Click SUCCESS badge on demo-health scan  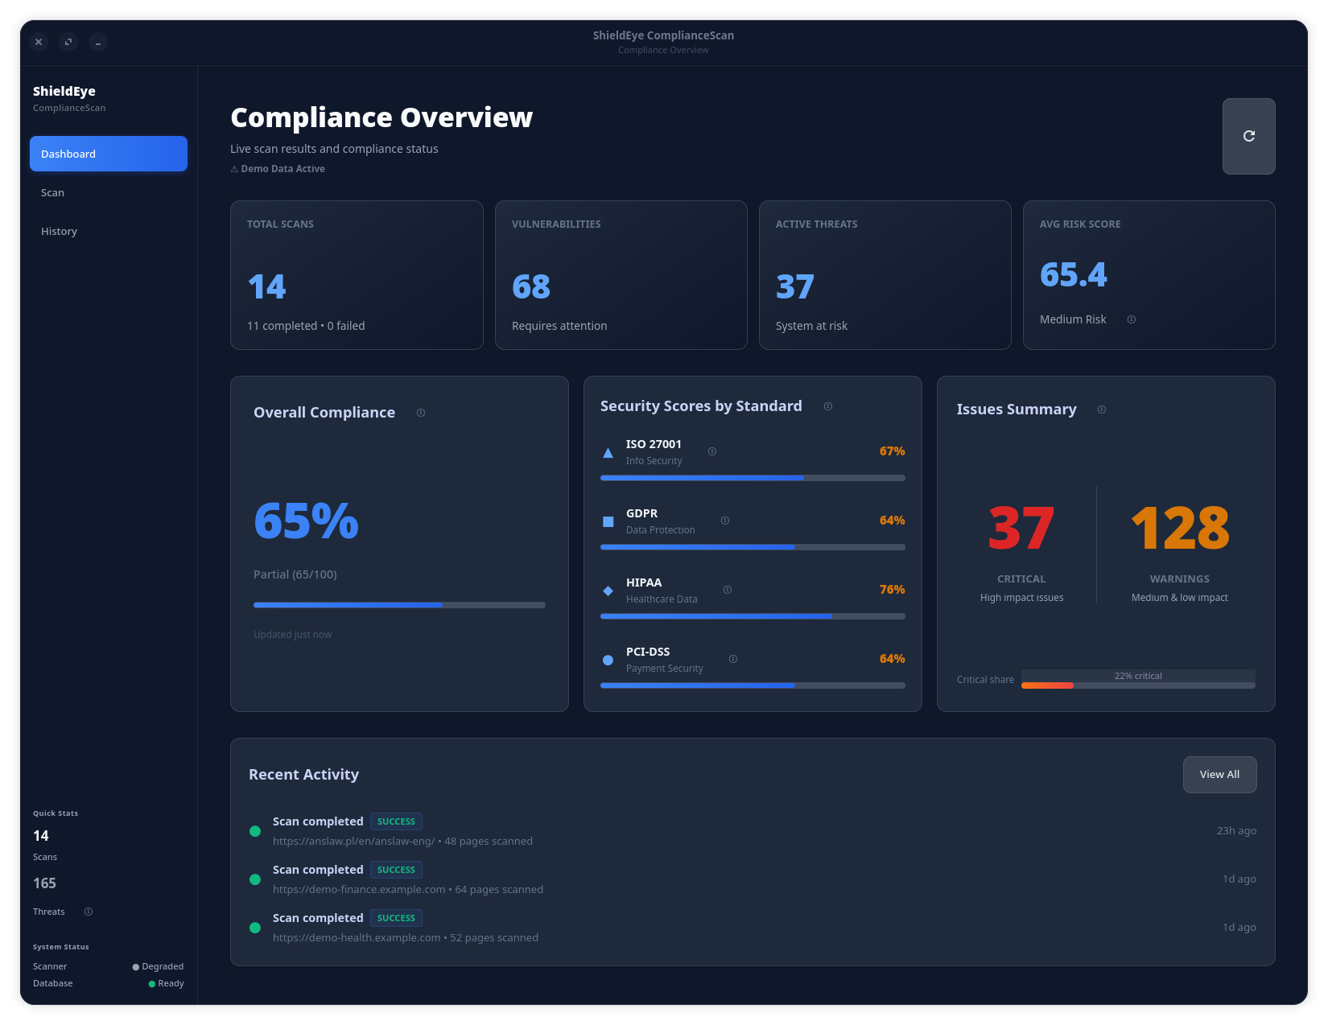click(396, 918)
